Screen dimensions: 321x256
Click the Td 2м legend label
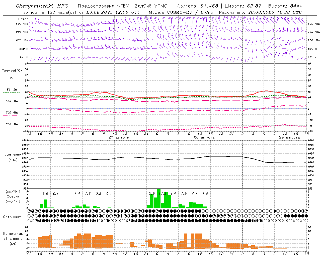click(12, 89)
